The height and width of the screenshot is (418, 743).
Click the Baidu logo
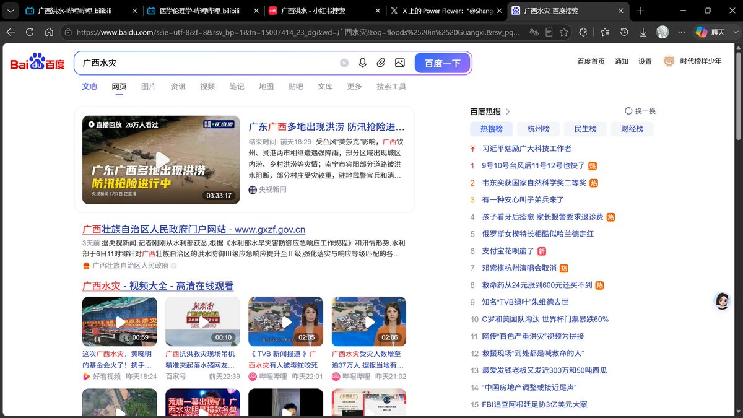pos(37,61)
